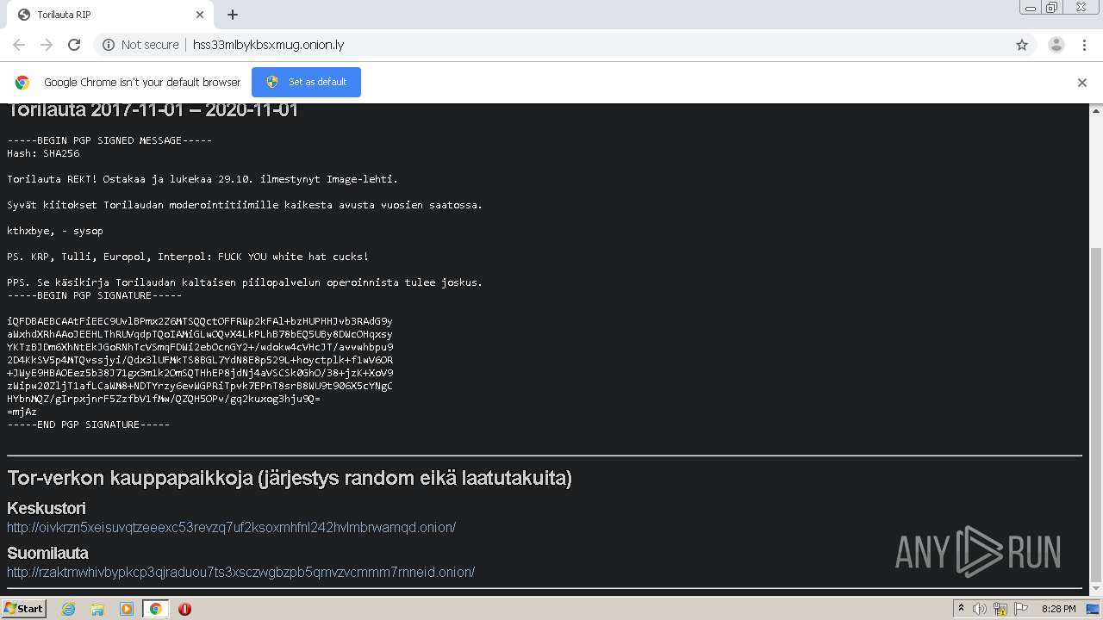Screen dimensions: 1103x620
Task: Open File Explorer from the taskbar
Action: pyautogui.click(x=97, y=609)
